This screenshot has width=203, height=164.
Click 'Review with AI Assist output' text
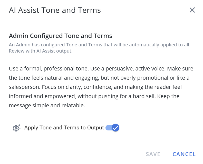[x=41, y=51]
